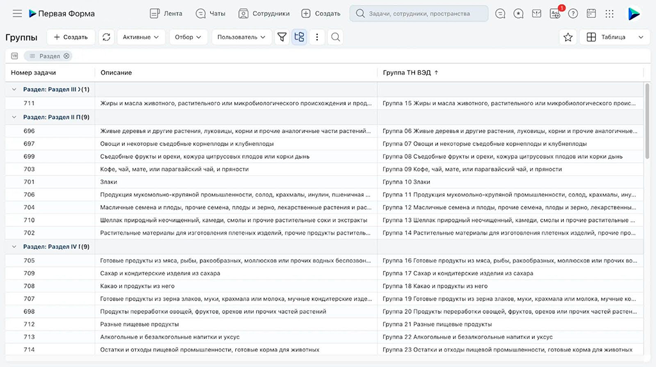Open the Чаты section

pyautogui.click(x=210, y=13)
